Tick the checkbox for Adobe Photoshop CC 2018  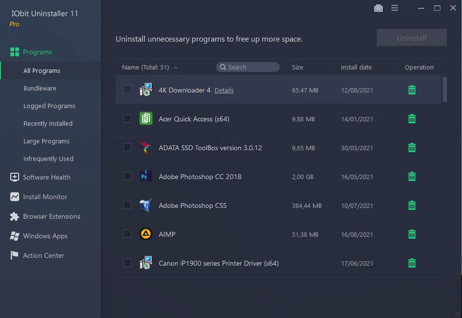tap(127, 176)
